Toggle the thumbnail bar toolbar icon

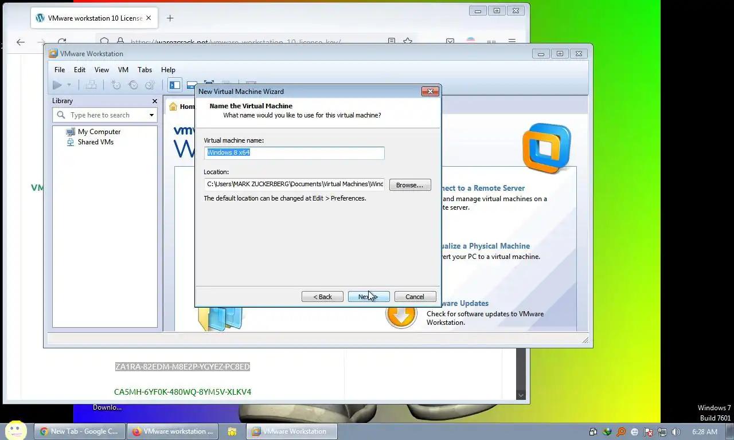tap(192, 85)
